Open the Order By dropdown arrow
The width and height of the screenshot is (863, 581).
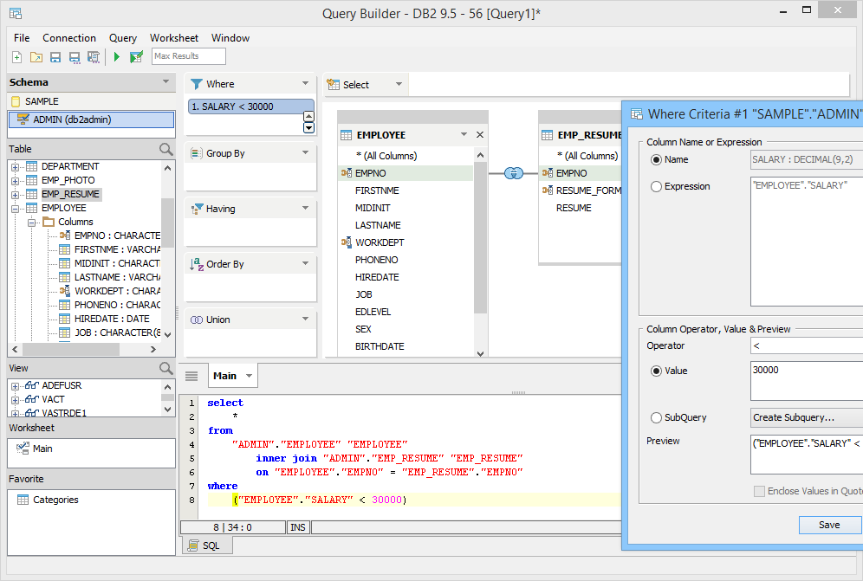306,263
